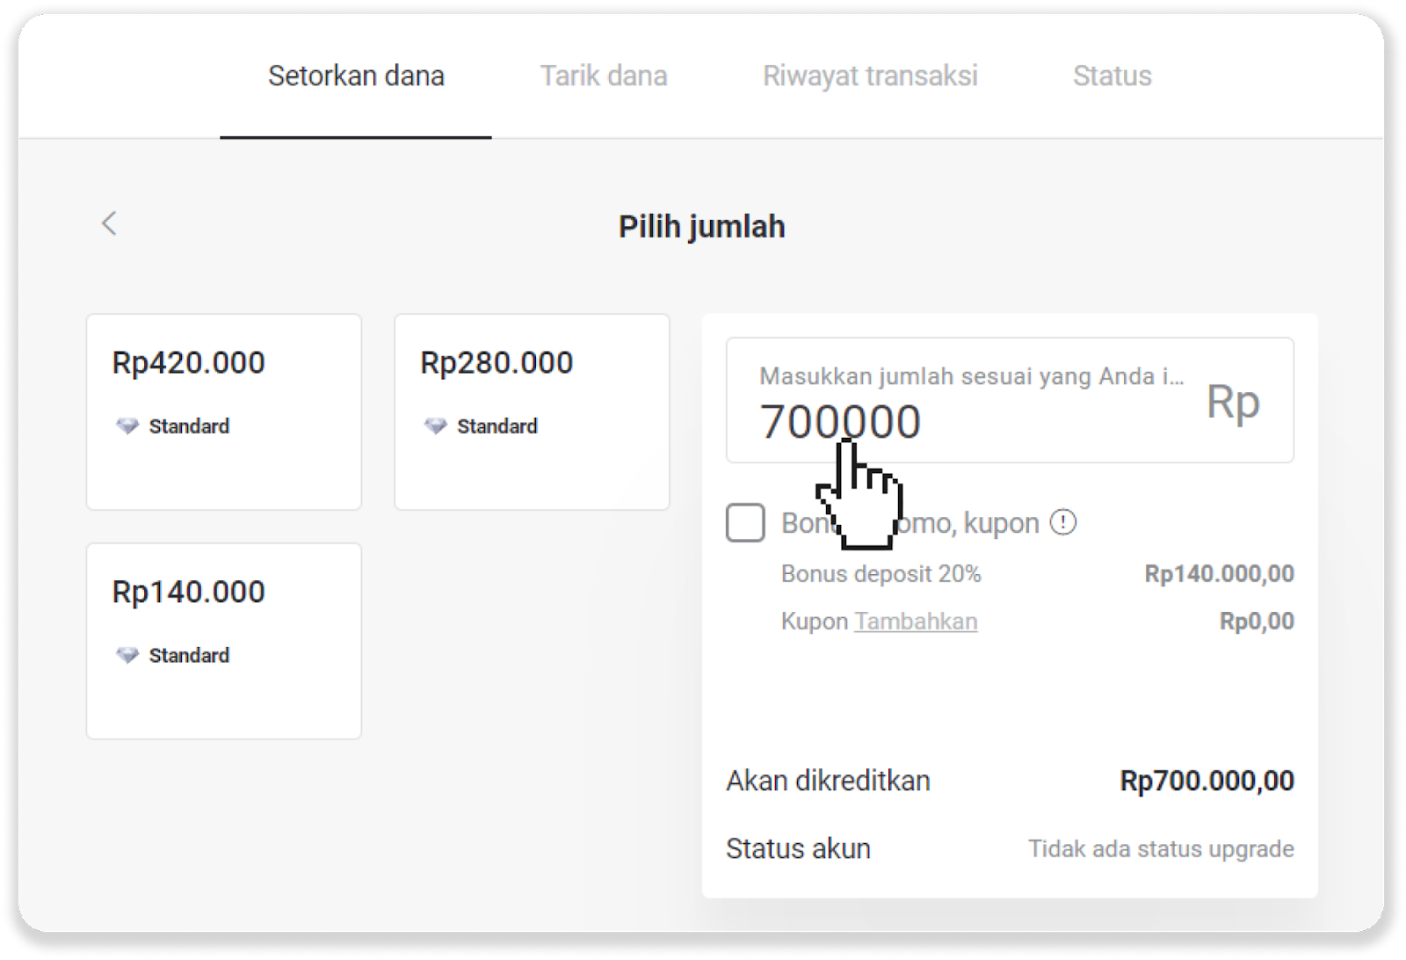The width and height of the screenshot is (1406, 960).
Task: Click the Tidak ada status upgrade text
Action: (1161, 849)
